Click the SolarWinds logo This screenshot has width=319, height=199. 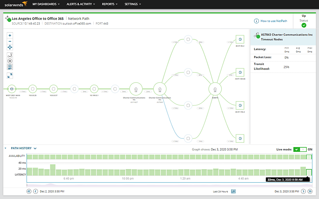tap(15, 4)
